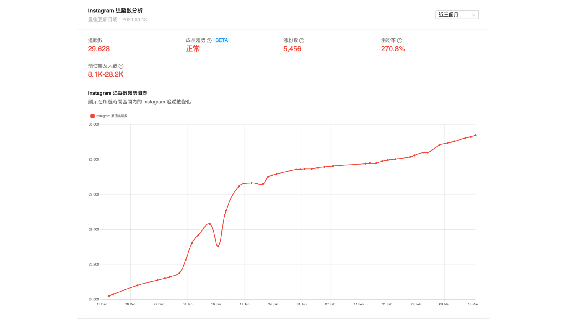This screenshot has width=567, height=319.
Task: Click the 03 Jan x-axis label
Action: (x=188, y=304)
